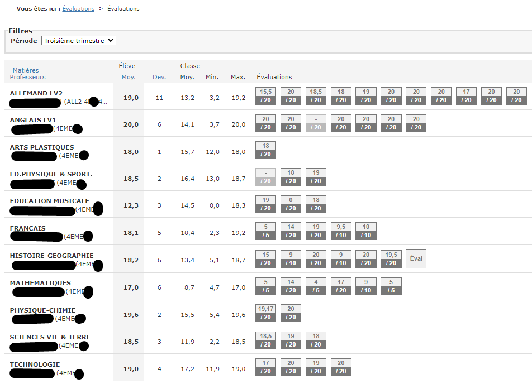Open the Période dropdown selector
This screenshot has width=532, height=384.
tap(79, 41)
